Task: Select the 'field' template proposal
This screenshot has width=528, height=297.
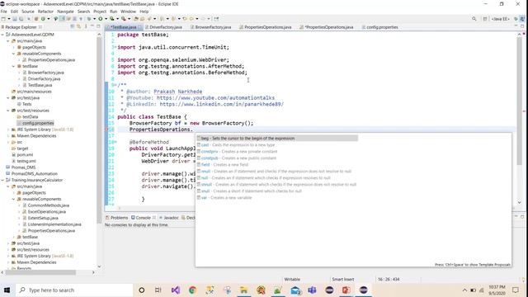Action: click(x=276, y=165)
